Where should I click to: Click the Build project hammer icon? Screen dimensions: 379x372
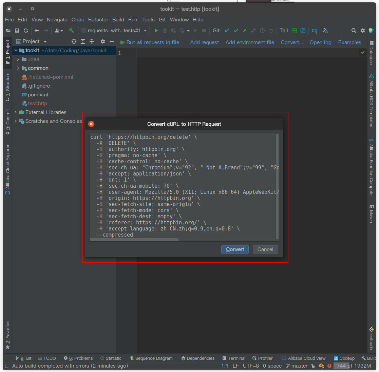point(71,31)
